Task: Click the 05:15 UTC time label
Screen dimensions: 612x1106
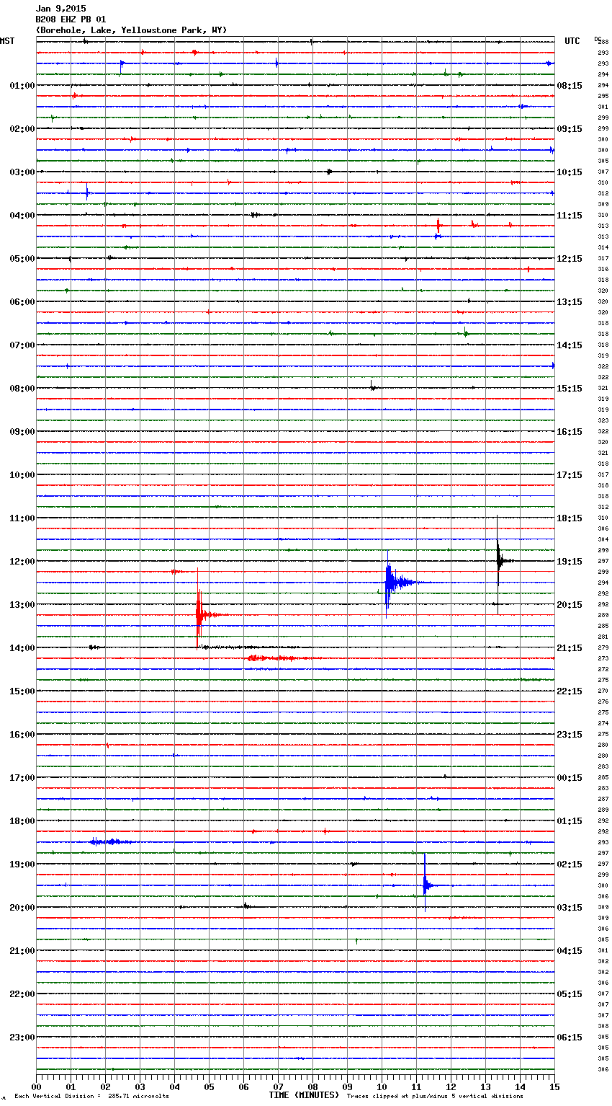Action: 570,994
